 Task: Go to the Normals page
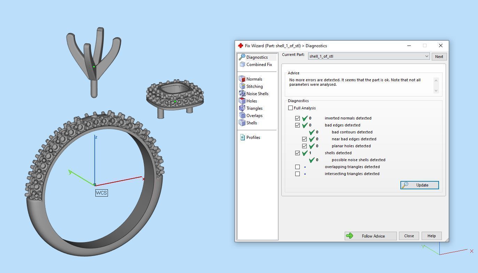pos(254,79)
